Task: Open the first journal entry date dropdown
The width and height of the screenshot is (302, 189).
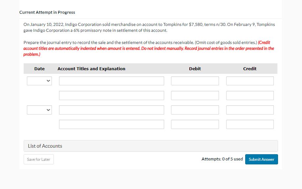Action: click(39, 81)
